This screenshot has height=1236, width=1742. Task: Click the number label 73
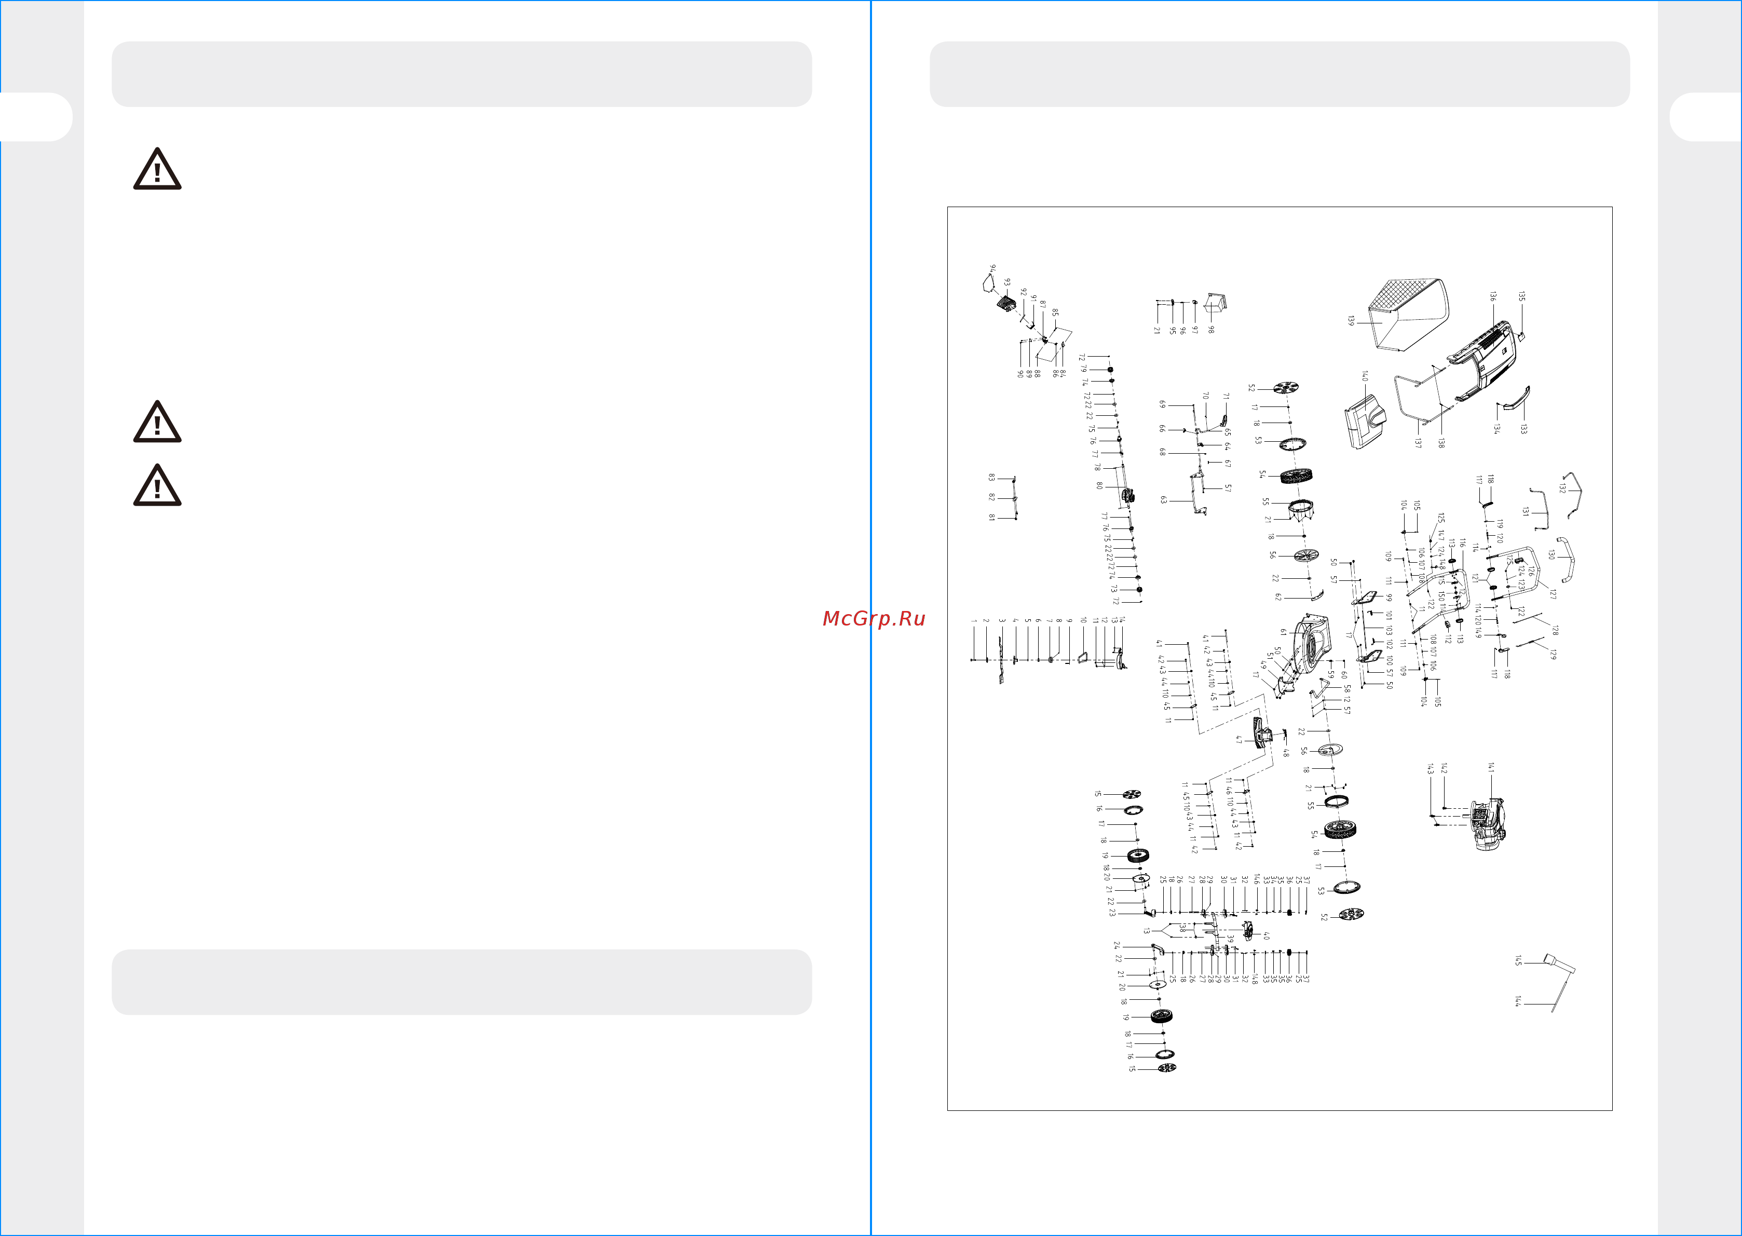1113,588
